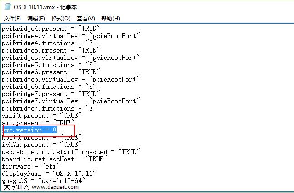This screenshot has width=294, height=193.
Task: Click the pciBridge6.functions = "8" line
Action: click(x=49, y=87)
